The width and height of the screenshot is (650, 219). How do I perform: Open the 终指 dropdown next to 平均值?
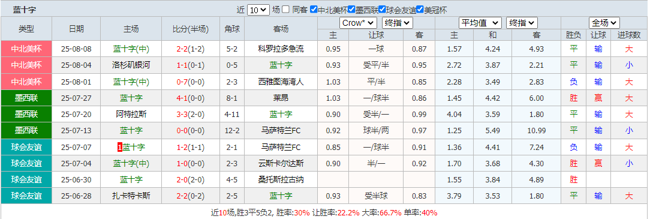tap(522, 23)
